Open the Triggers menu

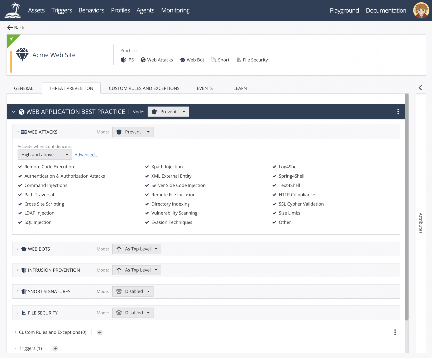point(62,10)
